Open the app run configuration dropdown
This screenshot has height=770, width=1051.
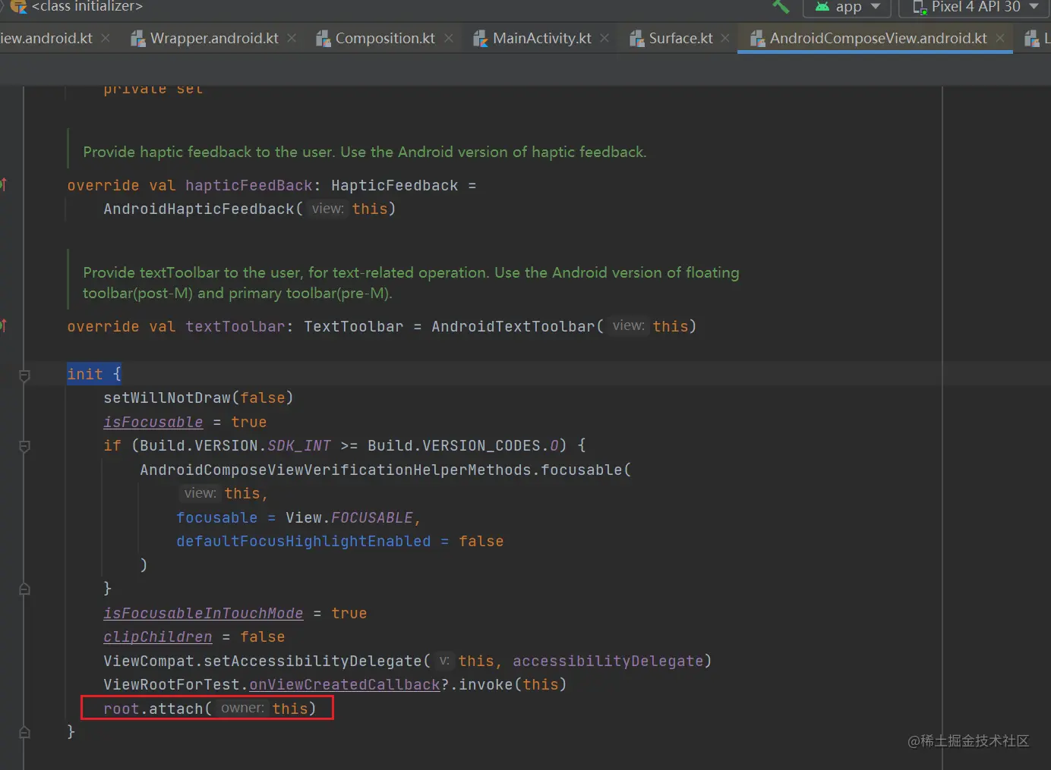(847, 7)
